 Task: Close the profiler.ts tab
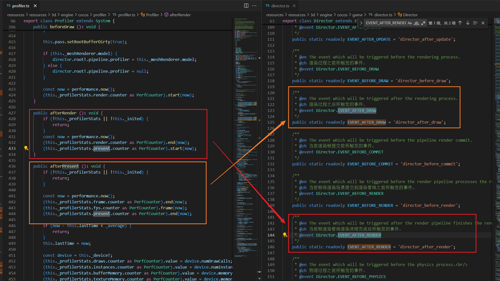click(35, 6)
